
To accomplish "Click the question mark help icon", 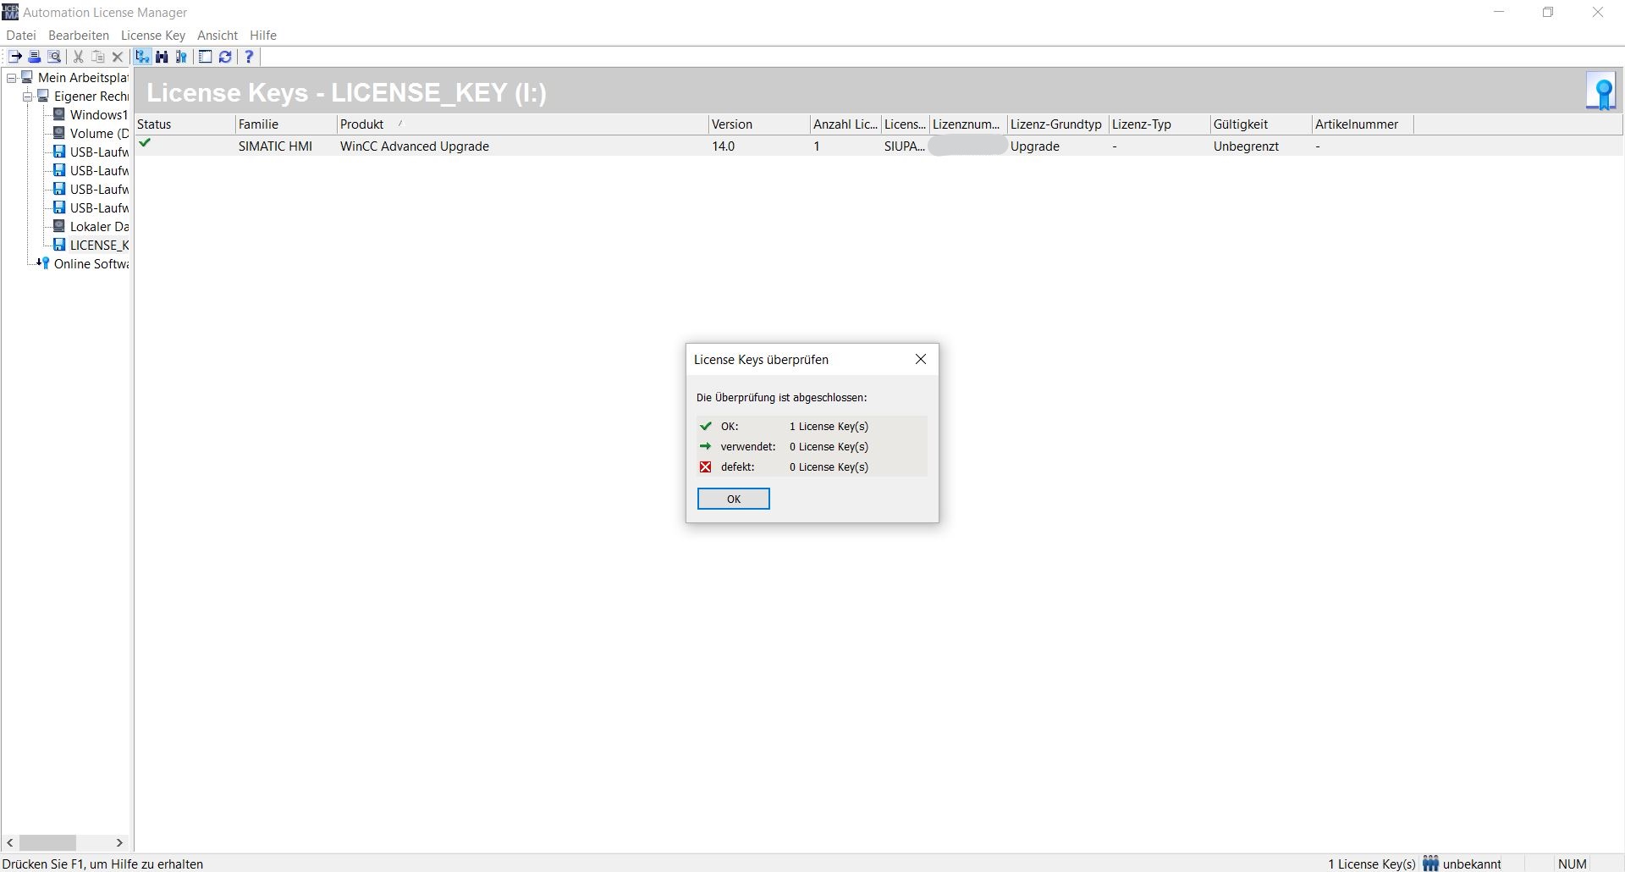I will (249, 57).
